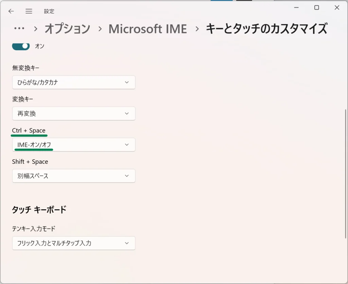Open the hamburger navigation menu
Image resolution: width=348 pixels, height=284 pixels.
pos(29,11)
